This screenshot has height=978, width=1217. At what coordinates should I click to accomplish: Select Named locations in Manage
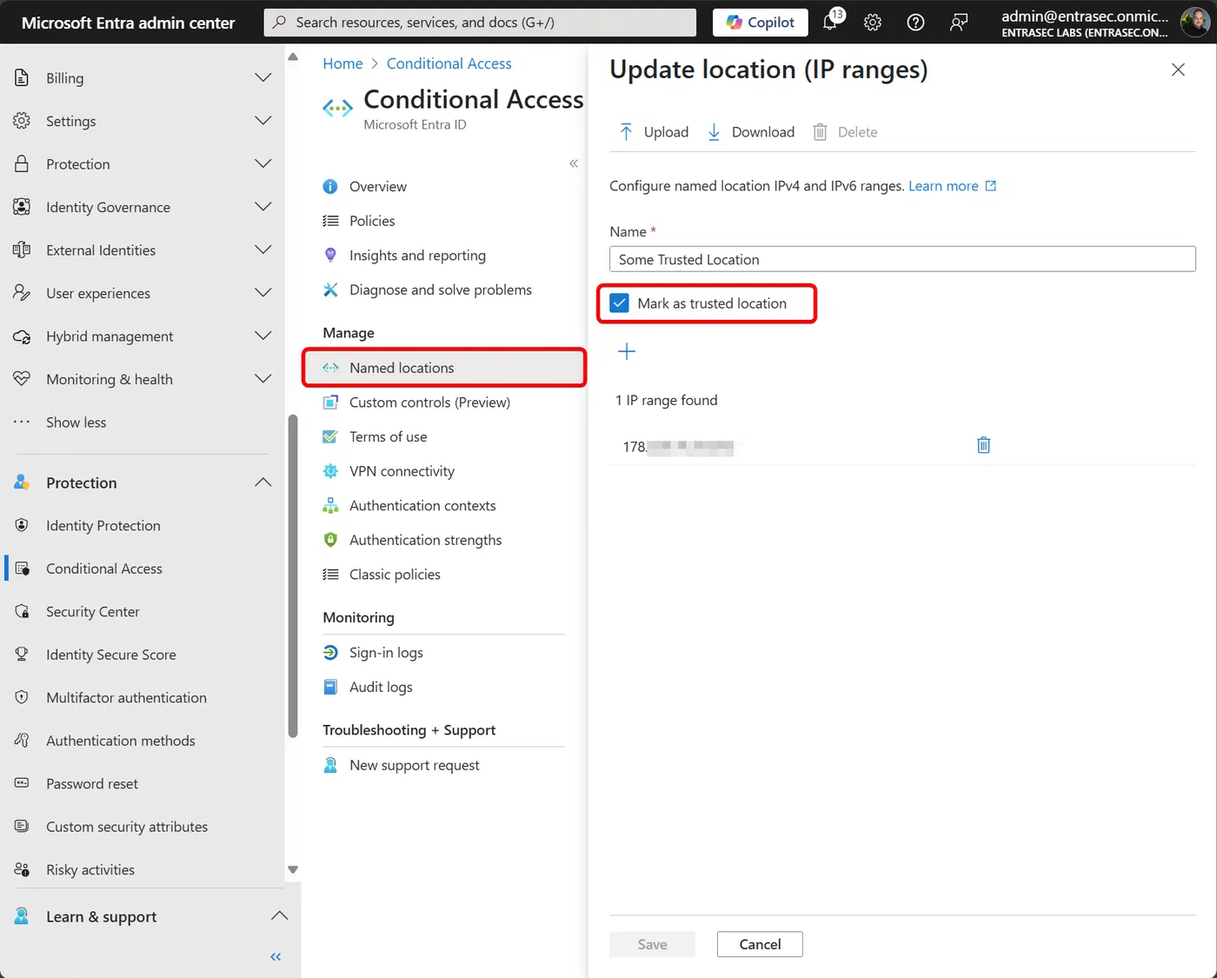click(x=444, y=368)
